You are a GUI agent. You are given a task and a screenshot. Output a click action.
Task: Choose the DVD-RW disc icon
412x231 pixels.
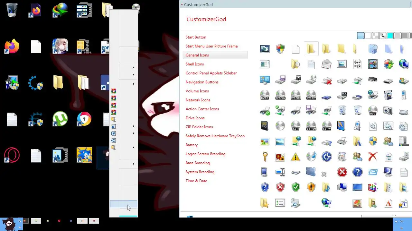tap(311, 95)
